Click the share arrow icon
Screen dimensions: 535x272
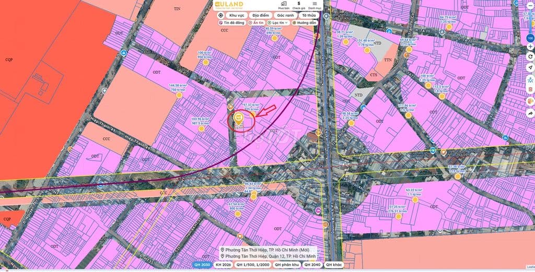pyautogui.click(x=530, y=113)
